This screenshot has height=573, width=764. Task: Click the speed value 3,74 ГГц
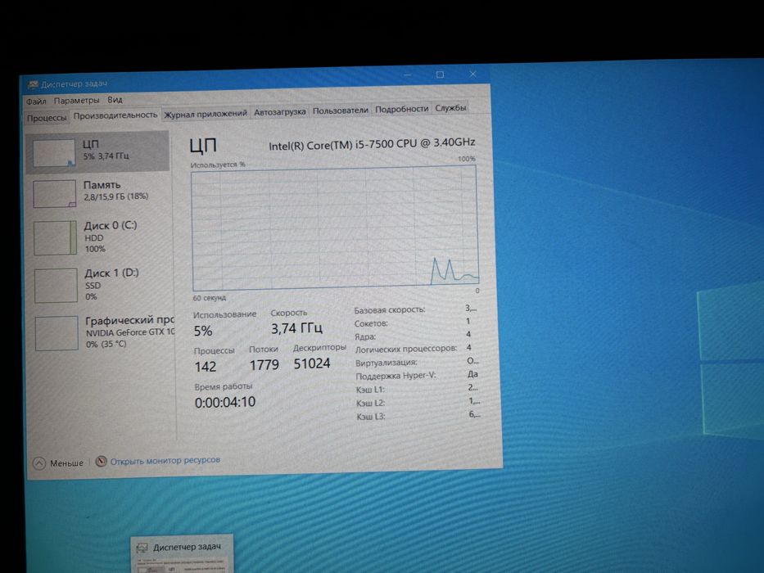point(296,329)
